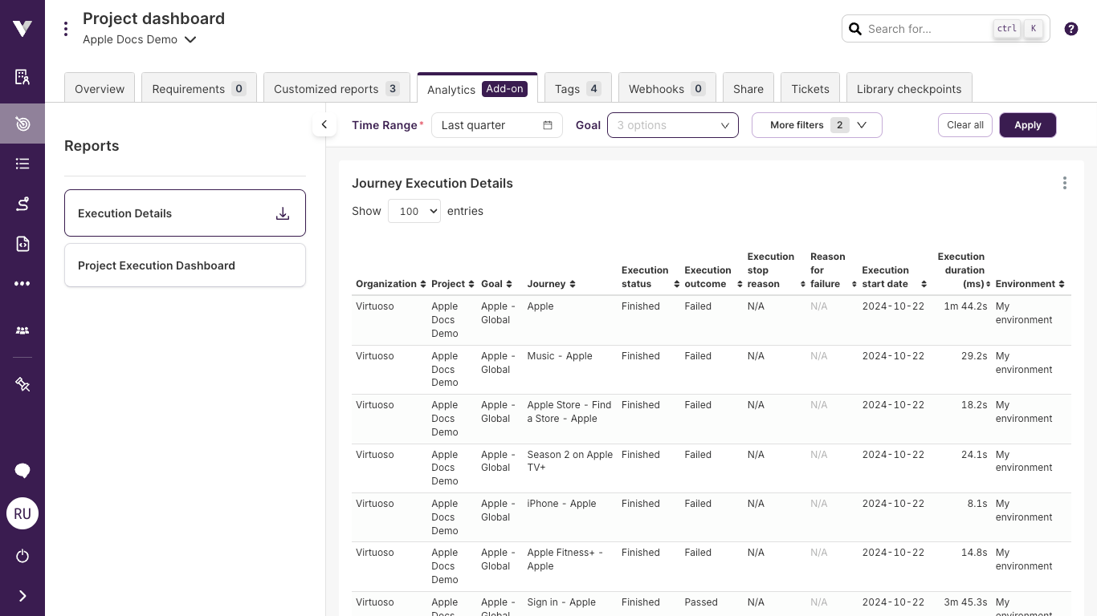Open the Goal 3 options dropdown
1097x616 pixels.
(x=673, y=125)
